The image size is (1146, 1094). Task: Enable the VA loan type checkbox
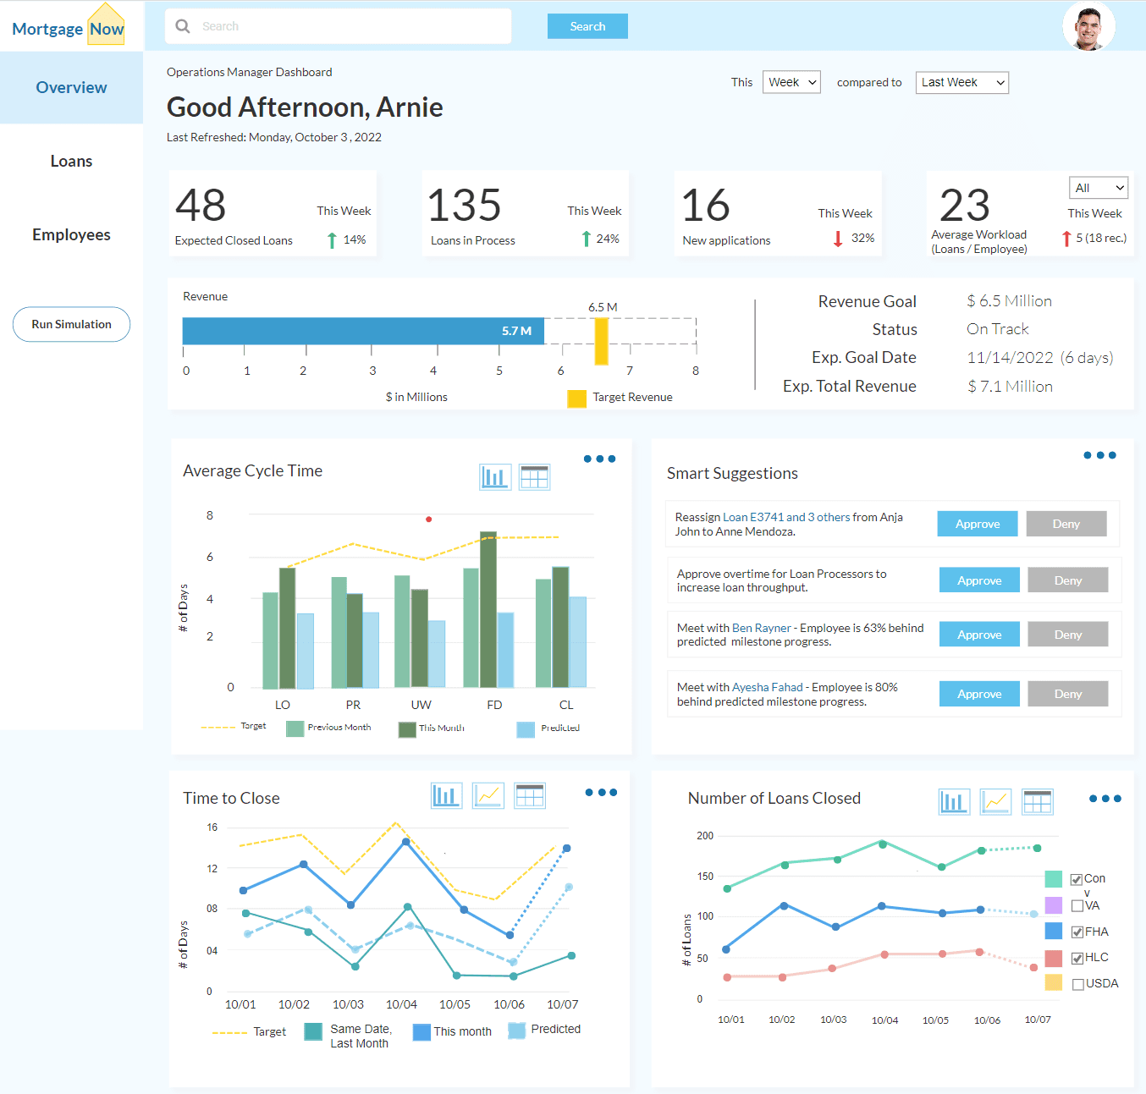click(1077, 905)
